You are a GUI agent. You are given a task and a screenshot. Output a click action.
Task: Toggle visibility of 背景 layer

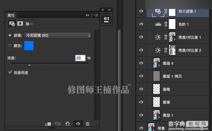coord(141,128)
